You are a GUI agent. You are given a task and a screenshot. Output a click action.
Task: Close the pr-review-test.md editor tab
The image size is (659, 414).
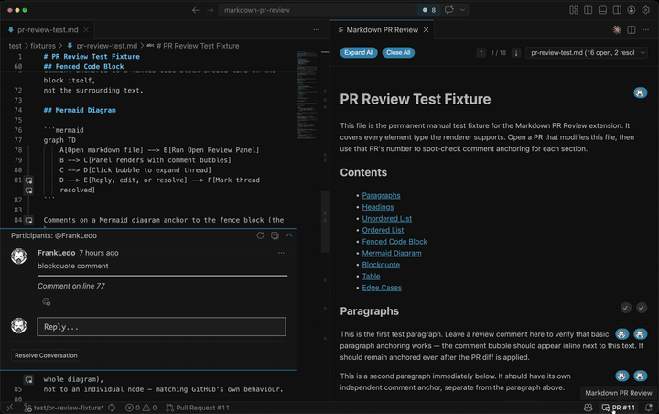tap(86, 30)
